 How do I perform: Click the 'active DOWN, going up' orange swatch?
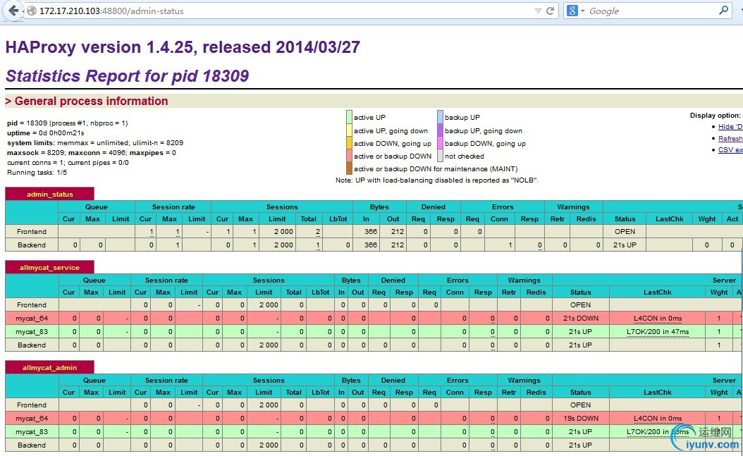(x=349, y=143)
